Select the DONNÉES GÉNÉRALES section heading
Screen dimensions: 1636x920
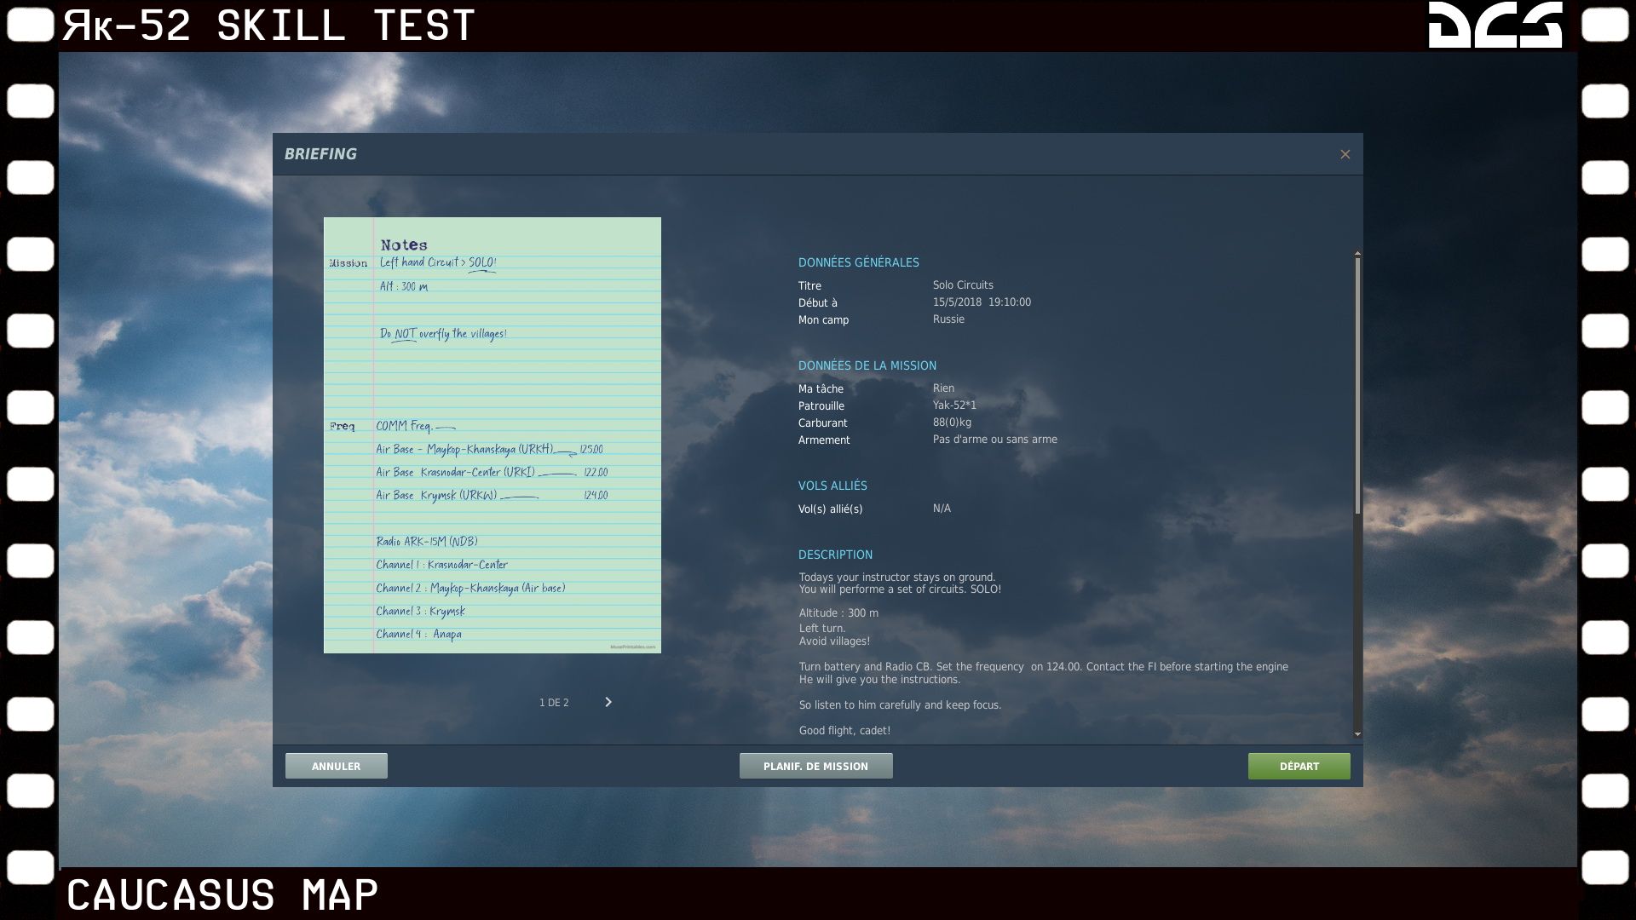pos(858,262)
